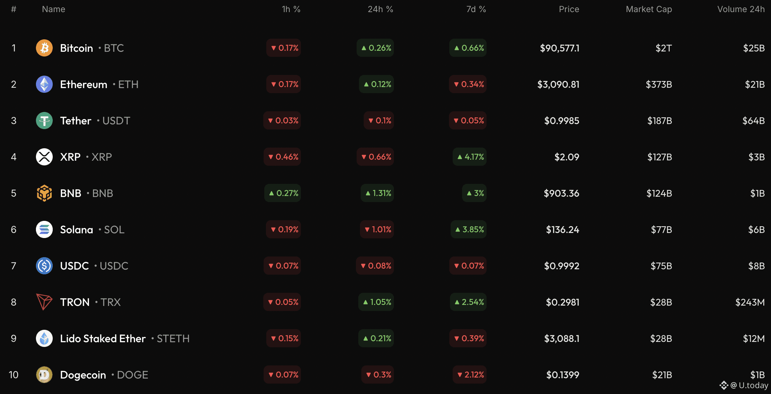Select the Solana logo icon
Image resolution: width=771 pixels, height=394 pixels.
pyautogui.click(x=44, y=229)
